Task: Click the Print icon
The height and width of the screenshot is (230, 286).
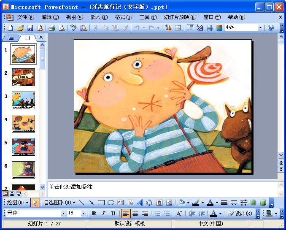Action: click(52, 28)
